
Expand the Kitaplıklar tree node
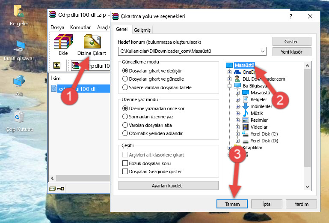point(229,148)
